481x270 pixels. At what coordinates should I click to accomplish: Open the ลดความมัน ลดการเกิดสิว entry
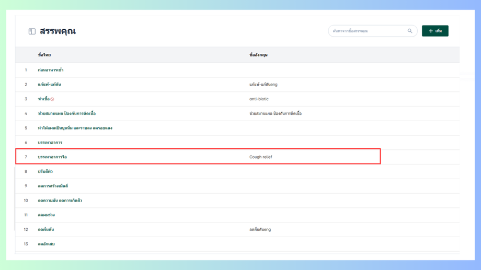coord(60,201)
